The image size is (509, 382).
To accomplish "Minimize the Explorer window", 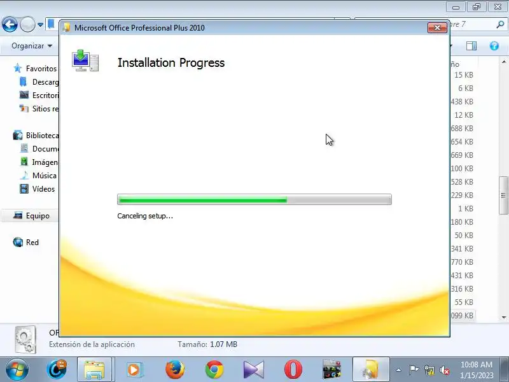I will [x=456, y=7].
